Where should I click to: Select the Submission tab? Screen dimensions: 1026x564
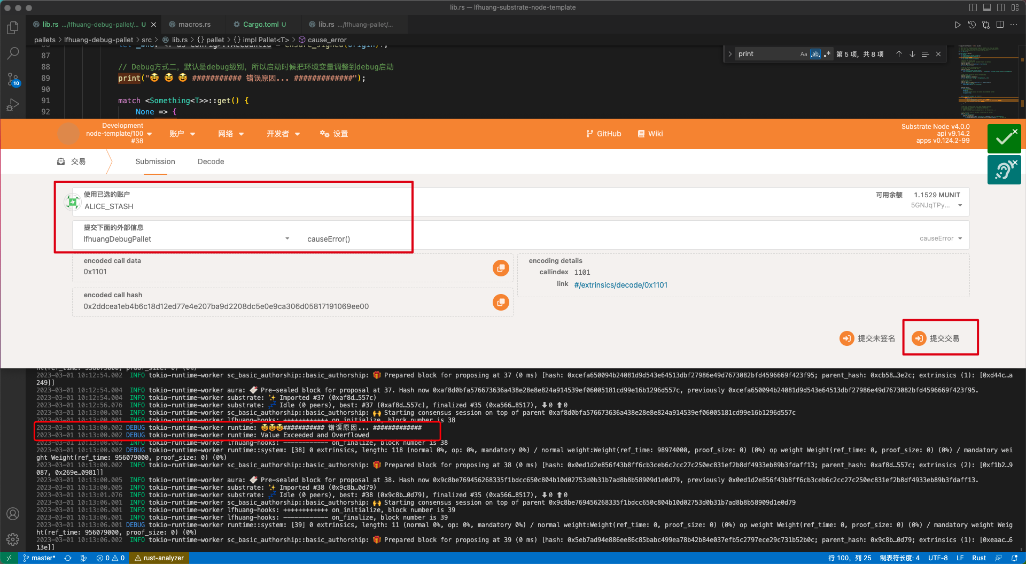[155, 161]
